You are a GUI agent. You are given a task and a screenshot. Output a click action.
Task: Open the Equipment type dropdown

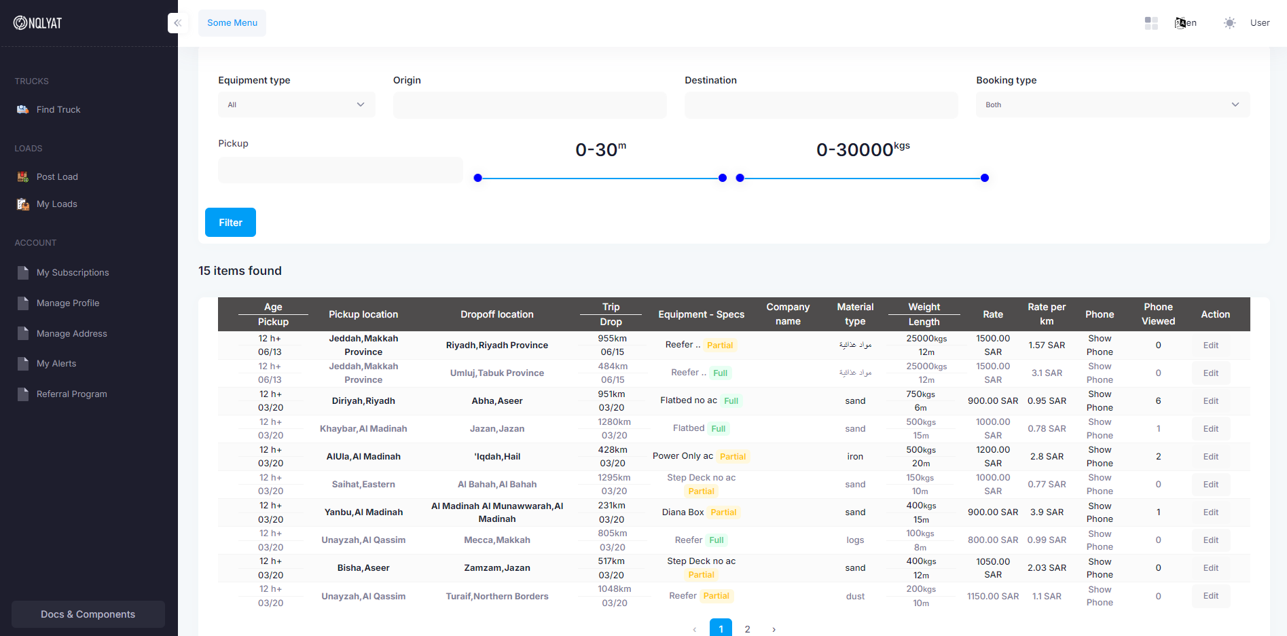coord(296,105)
